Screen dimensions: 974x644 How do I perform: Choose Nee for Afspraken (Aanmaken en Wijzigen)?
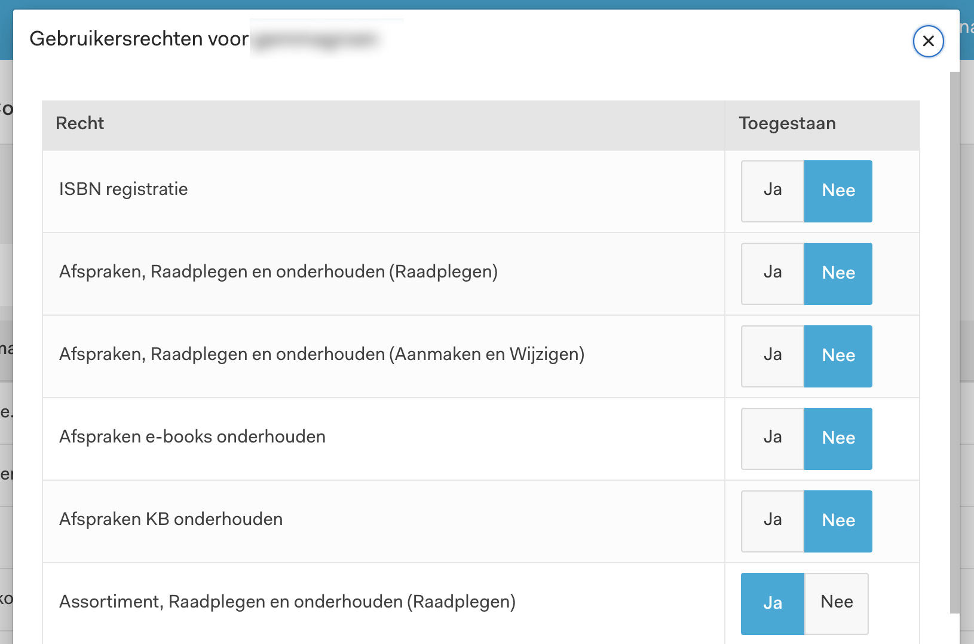click(x=838, y=356)
